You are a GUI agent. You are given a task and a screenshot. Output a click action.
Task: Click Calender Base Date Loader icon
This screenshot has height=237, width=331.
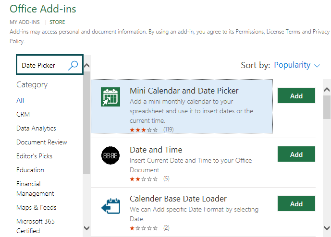click(x=110, y=206)
